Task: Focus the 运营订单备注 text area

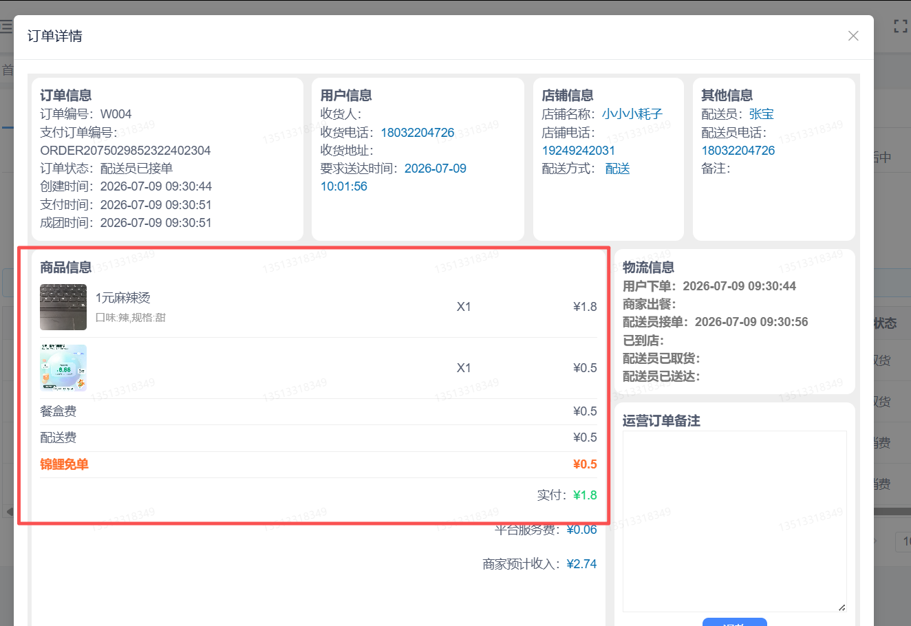Action: click(x=735, y=521)
